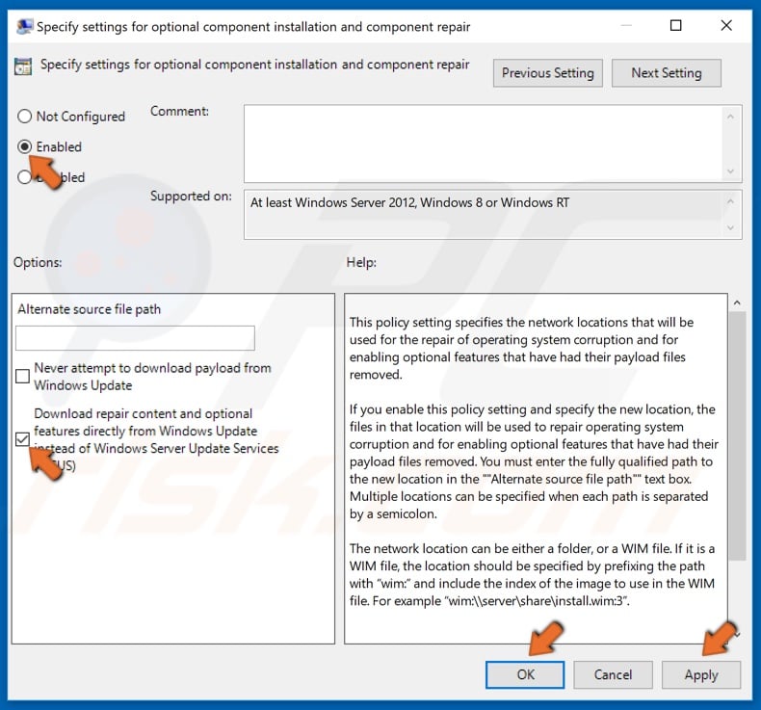
Task: Click the Help pane scrollbar thumb
Action: [x=737, y=435]
